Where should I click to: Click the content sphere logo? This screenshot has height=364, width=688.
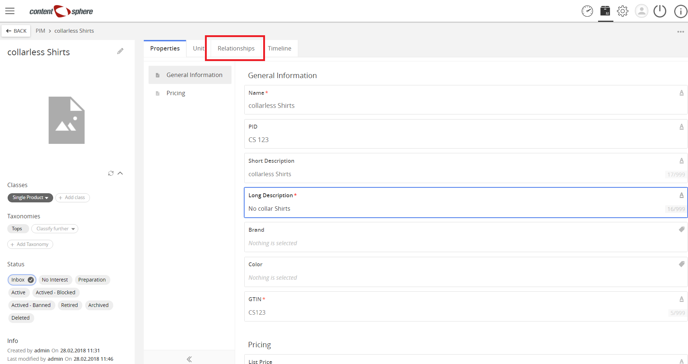point(61,11)
